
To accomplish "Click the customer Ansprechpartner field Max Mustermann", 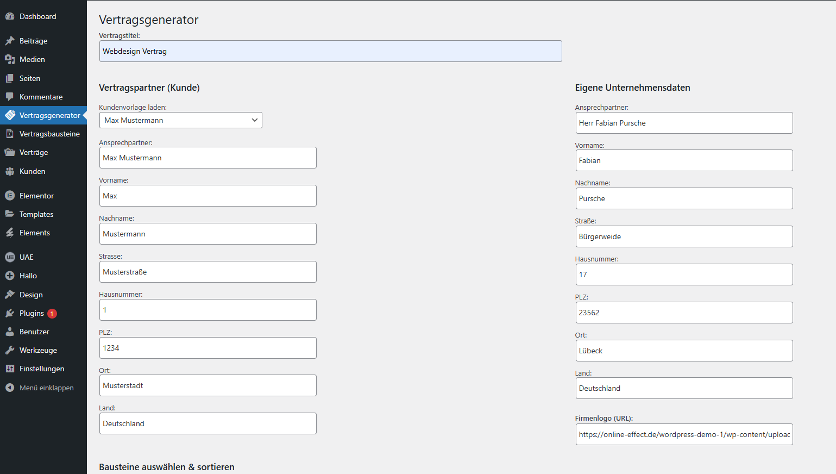I will pyautogui.click(x=208, y=158).
